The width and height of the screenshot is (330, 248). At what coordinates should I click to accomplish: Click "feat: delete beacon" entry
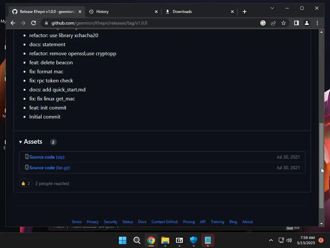coord(51,63)
